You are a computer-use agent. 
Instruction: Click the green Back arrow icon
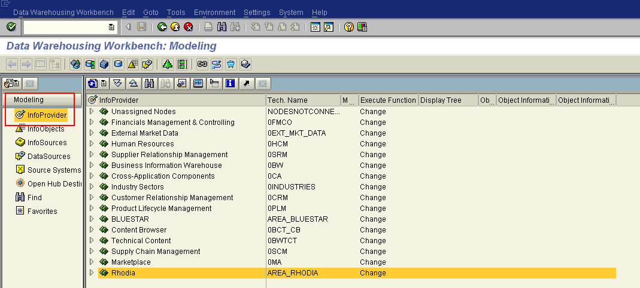(162, 27)
